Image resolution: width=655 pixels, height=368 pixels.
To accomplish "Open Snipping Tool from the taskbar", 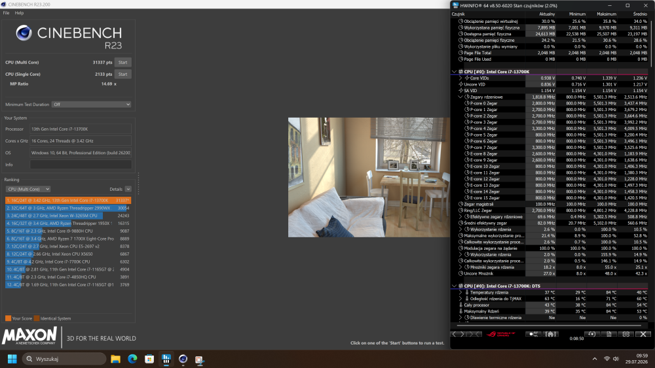I will (x=200, y=360).
